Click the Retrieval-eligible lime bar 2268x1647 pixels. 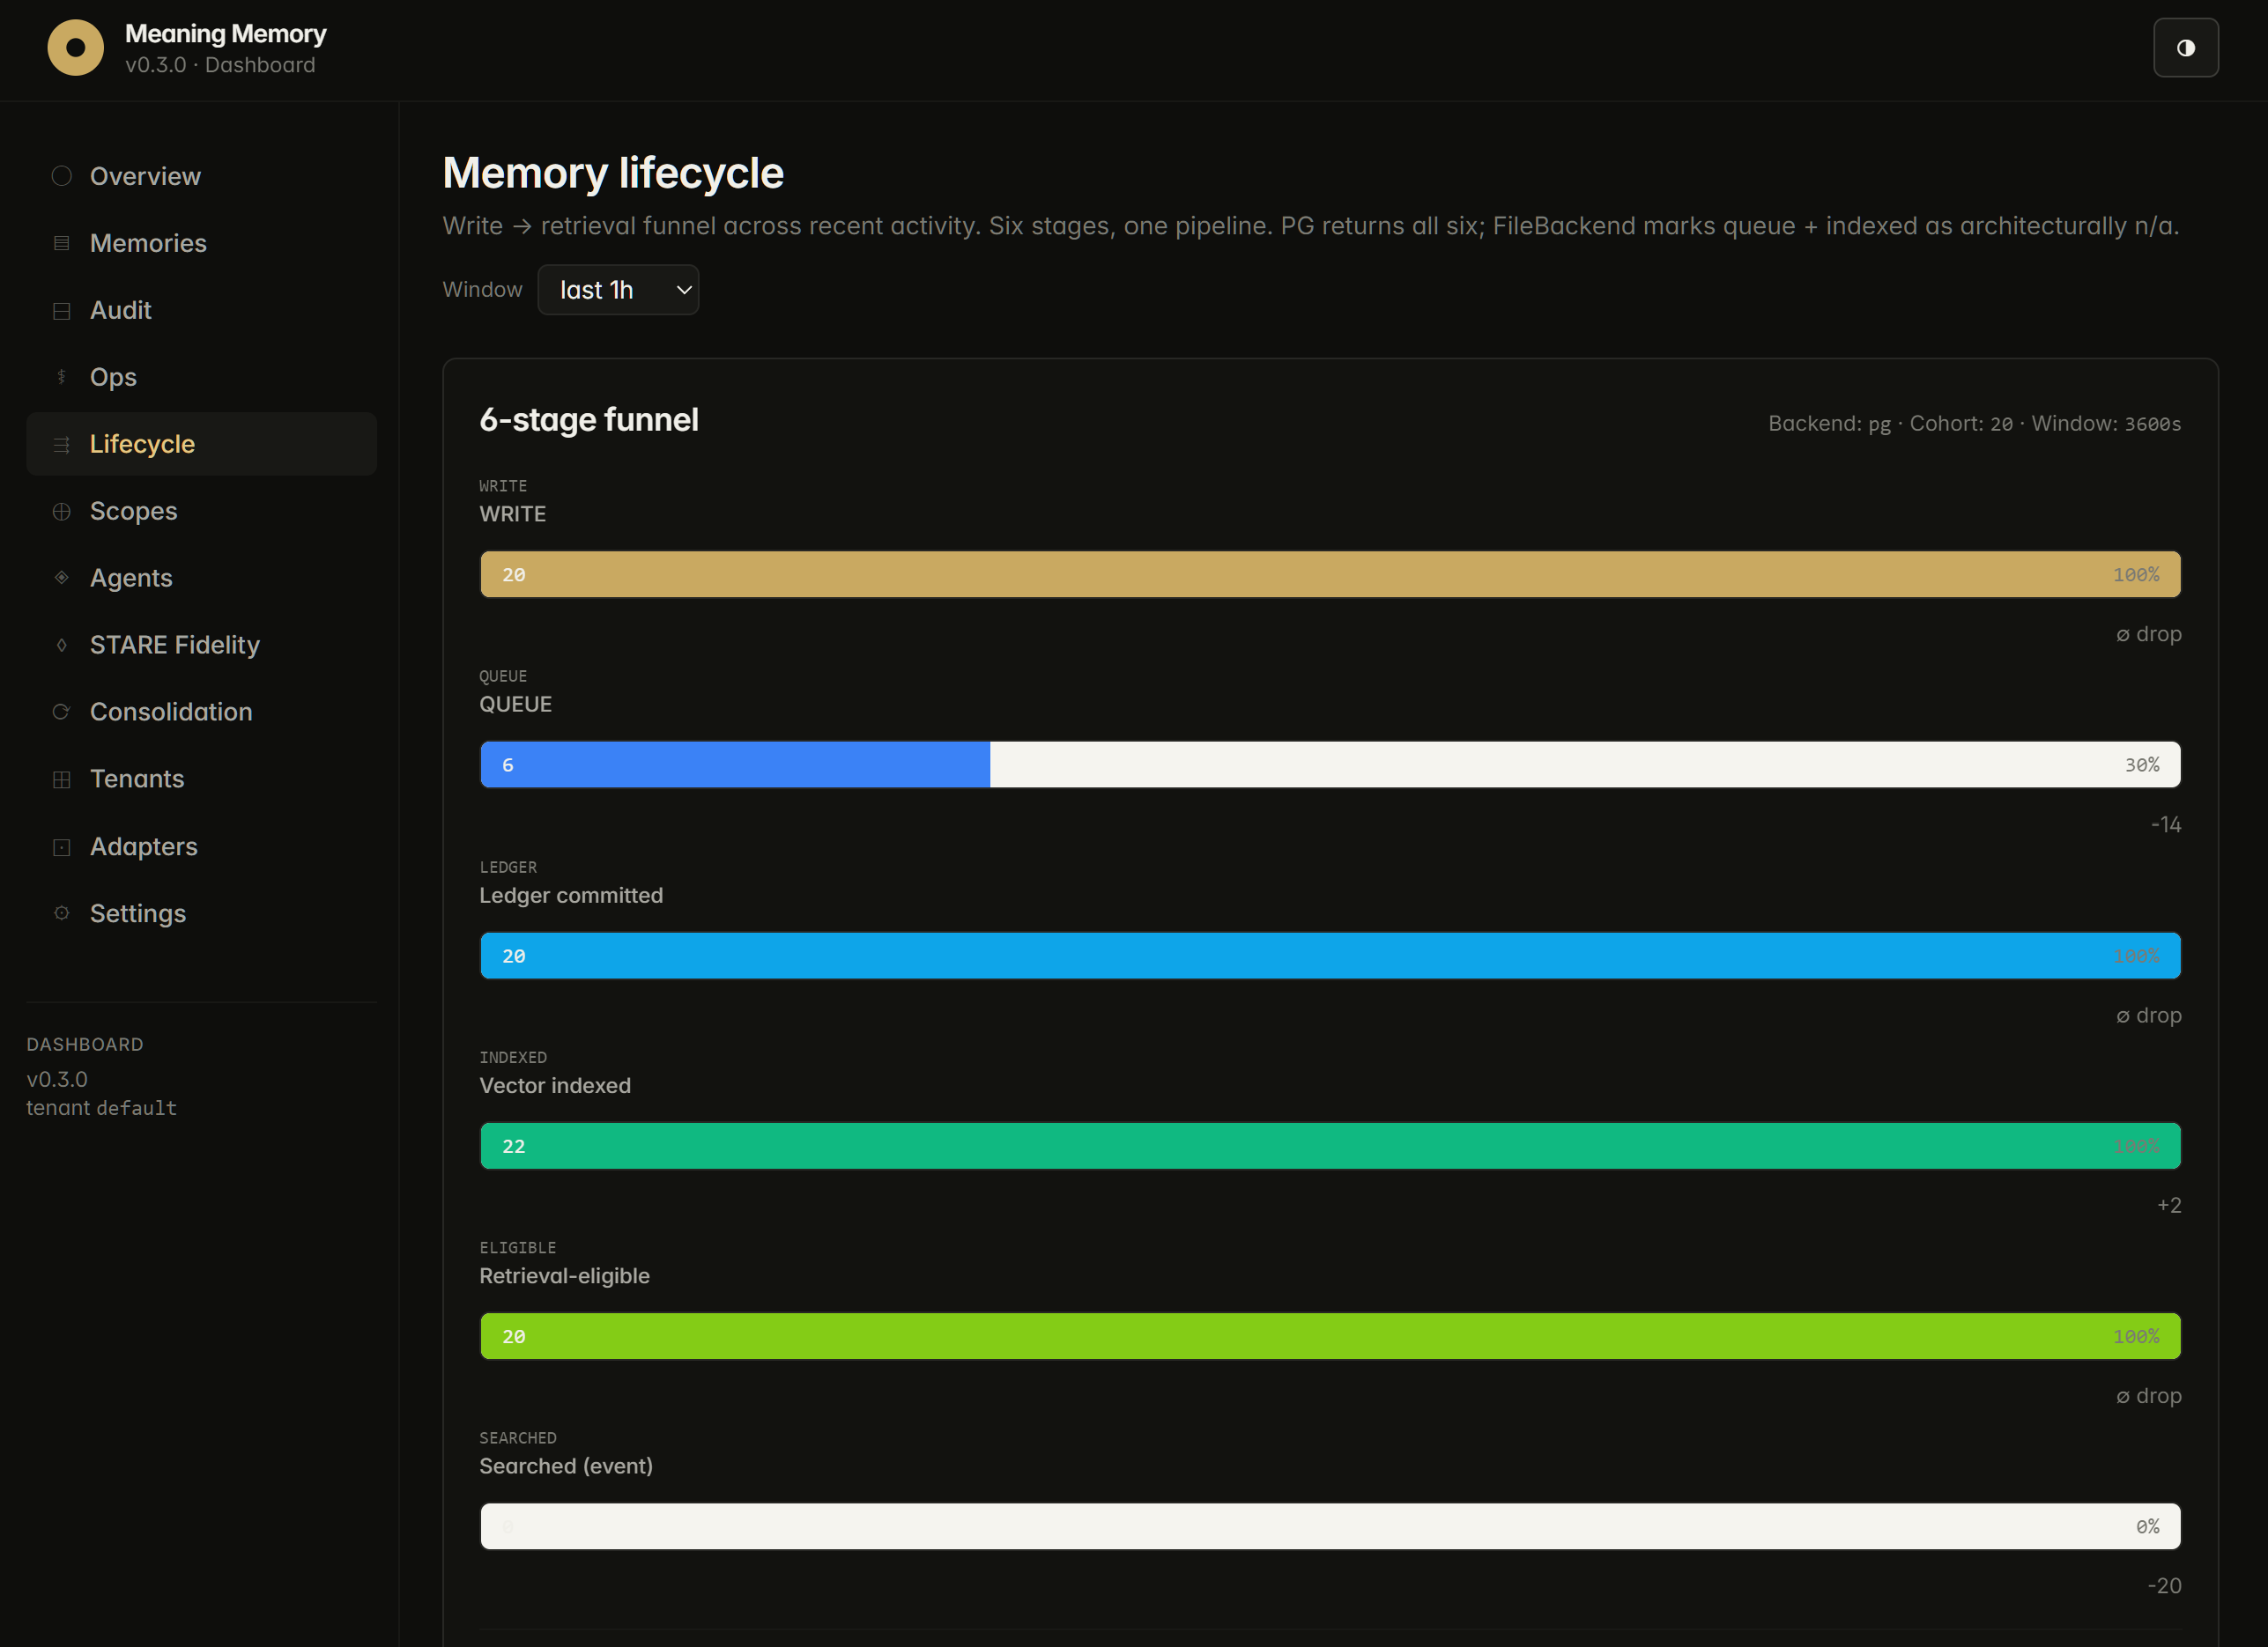[1330, 1336]
